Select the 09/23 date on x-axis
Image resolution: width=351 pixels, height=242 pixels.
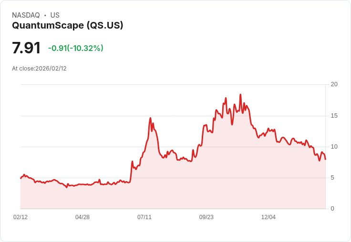coord(206,217)
